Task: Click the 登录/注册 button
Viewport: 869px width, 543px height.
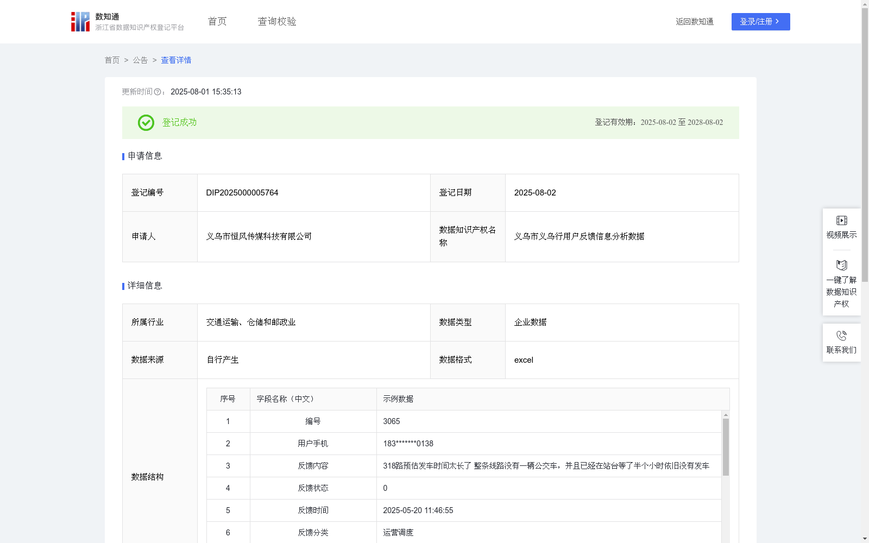Action: pyautogui.click(x=760, y=22)
